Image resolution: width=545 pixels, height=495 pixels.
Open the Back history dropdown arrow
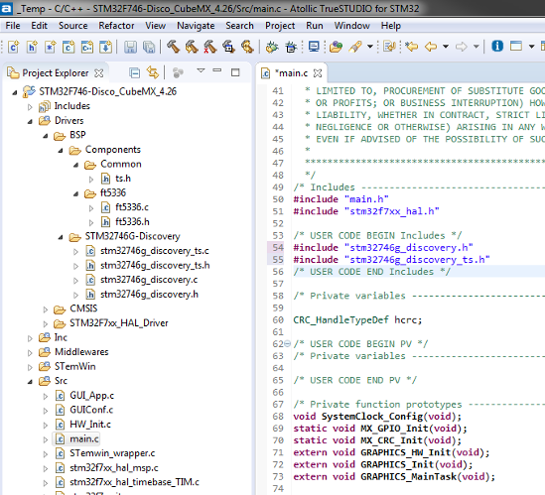(x=446, y=47)
